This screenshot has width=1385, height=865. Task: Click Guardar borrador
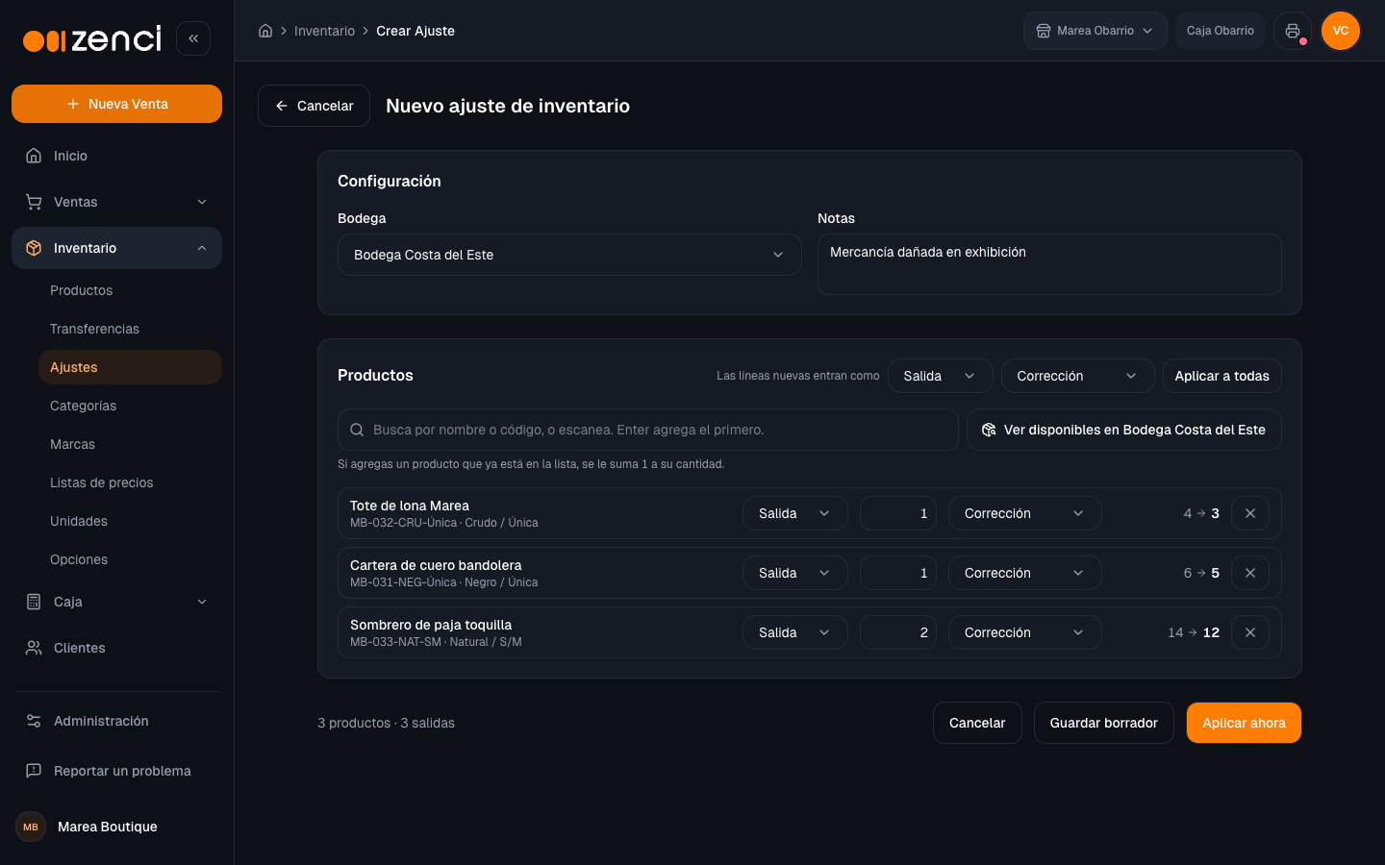(1103, 723)
